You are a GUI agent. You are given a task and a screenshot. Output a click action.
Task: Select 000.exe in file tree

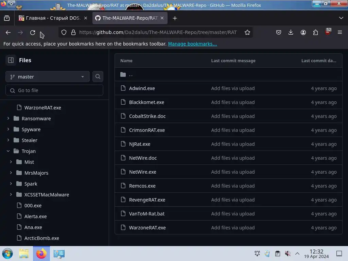click(33, 206)
